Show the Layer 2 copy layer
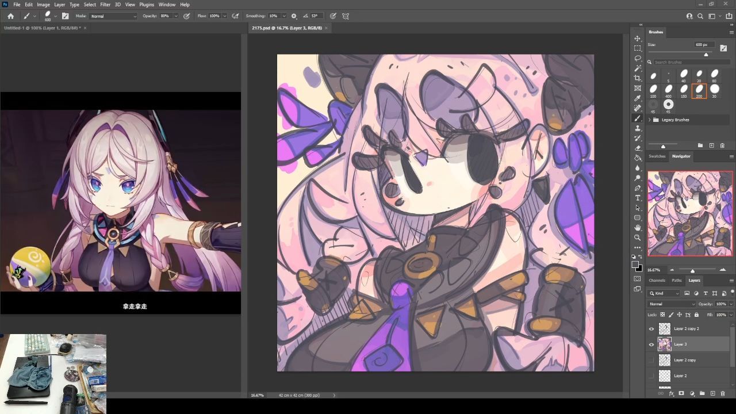 pos(651,360)
